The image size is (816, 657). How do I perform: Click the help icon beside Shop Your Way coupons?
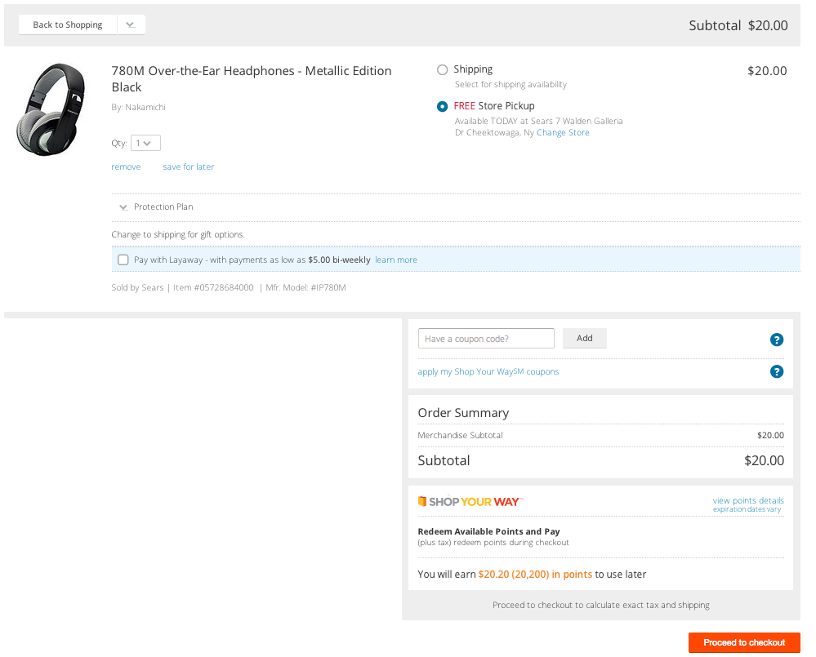coord(777,371)
